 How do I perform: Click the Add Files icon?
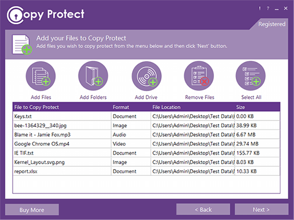(x=41, y=76)
